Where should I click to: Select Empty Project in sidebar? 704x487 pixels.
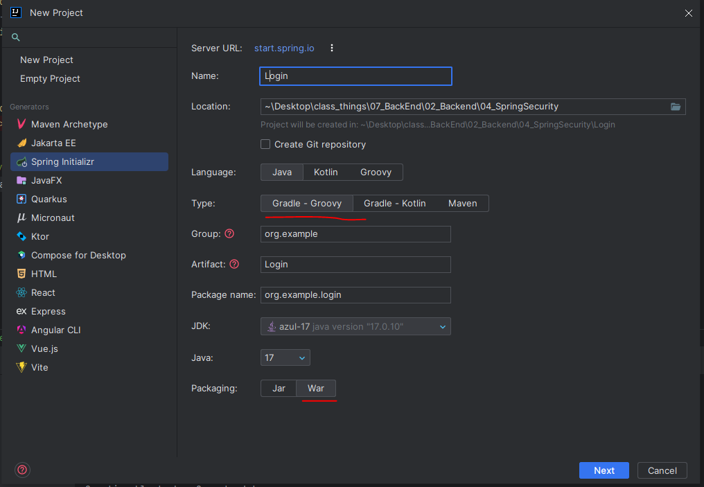(x=50, y=78)
